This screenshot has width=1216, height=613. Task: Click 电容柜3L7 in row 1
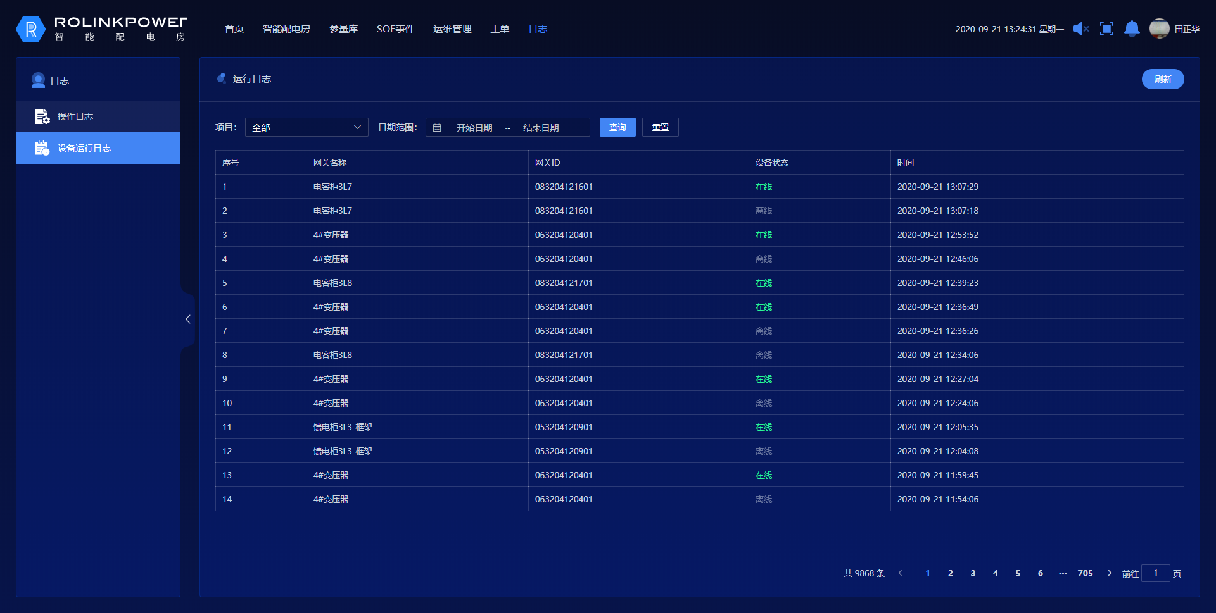[332, 187]
